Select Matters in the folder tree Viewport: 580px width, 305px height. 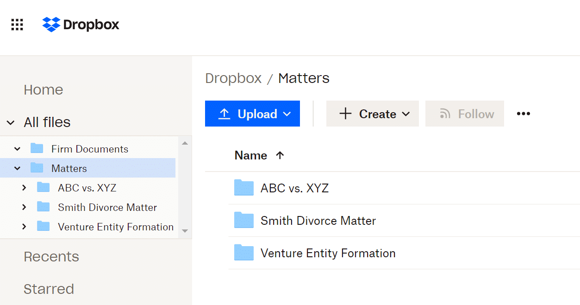pos(69,168)
